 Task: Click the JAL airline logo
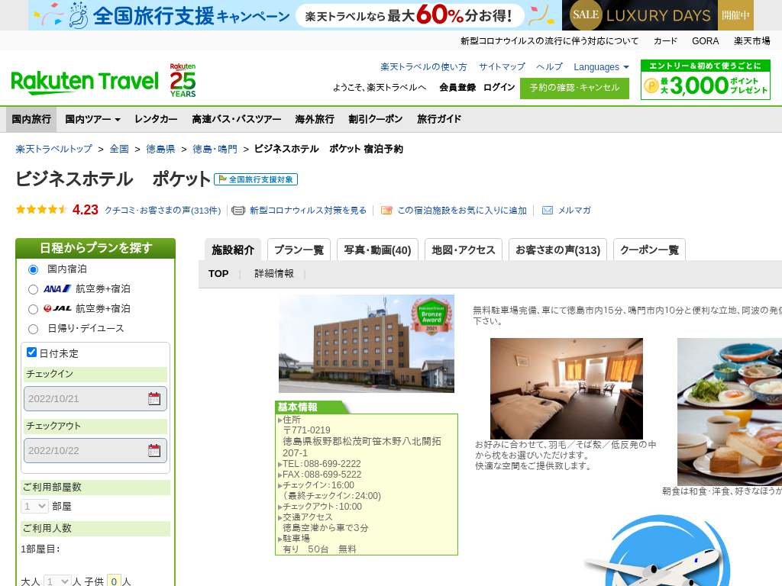pyautogui.click(x=57, y=308)
